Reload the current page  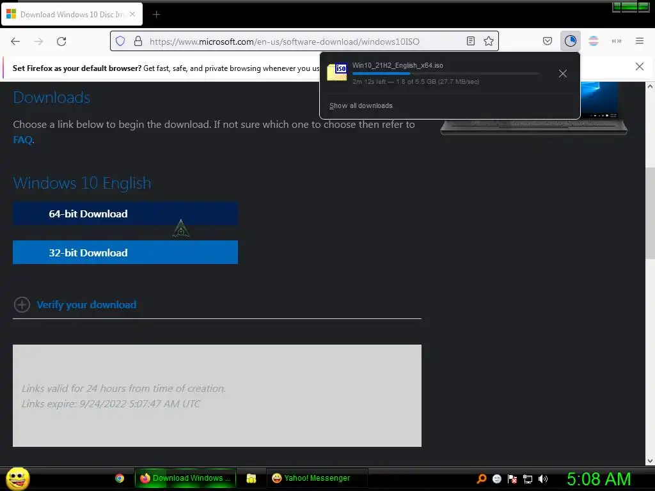pyautogui.click(x=61, y=42)
